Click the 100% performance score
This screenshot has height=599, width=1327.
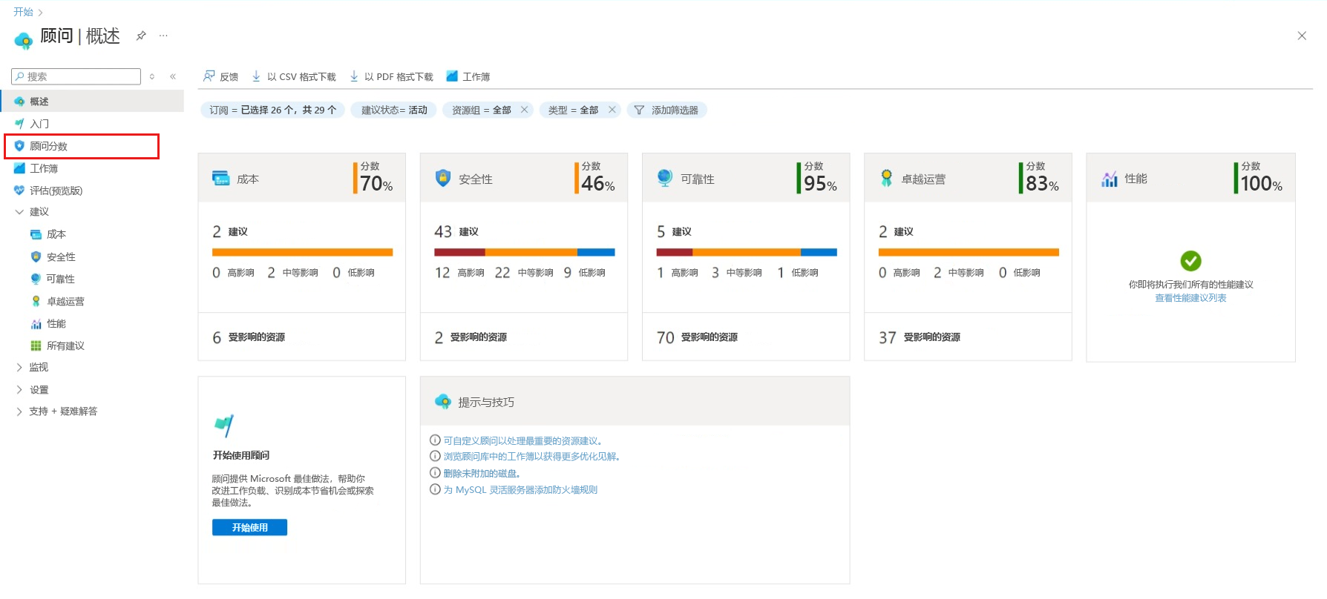(1262, 184)
